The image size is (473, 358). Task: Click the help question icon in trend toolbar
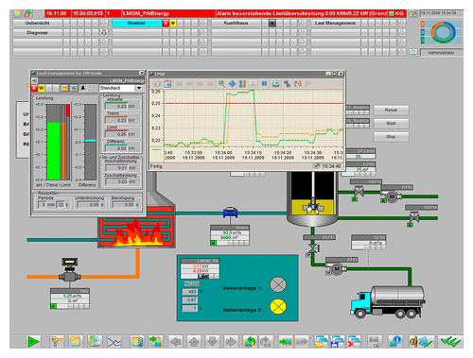pyautogui.click(x=157, y=84)
